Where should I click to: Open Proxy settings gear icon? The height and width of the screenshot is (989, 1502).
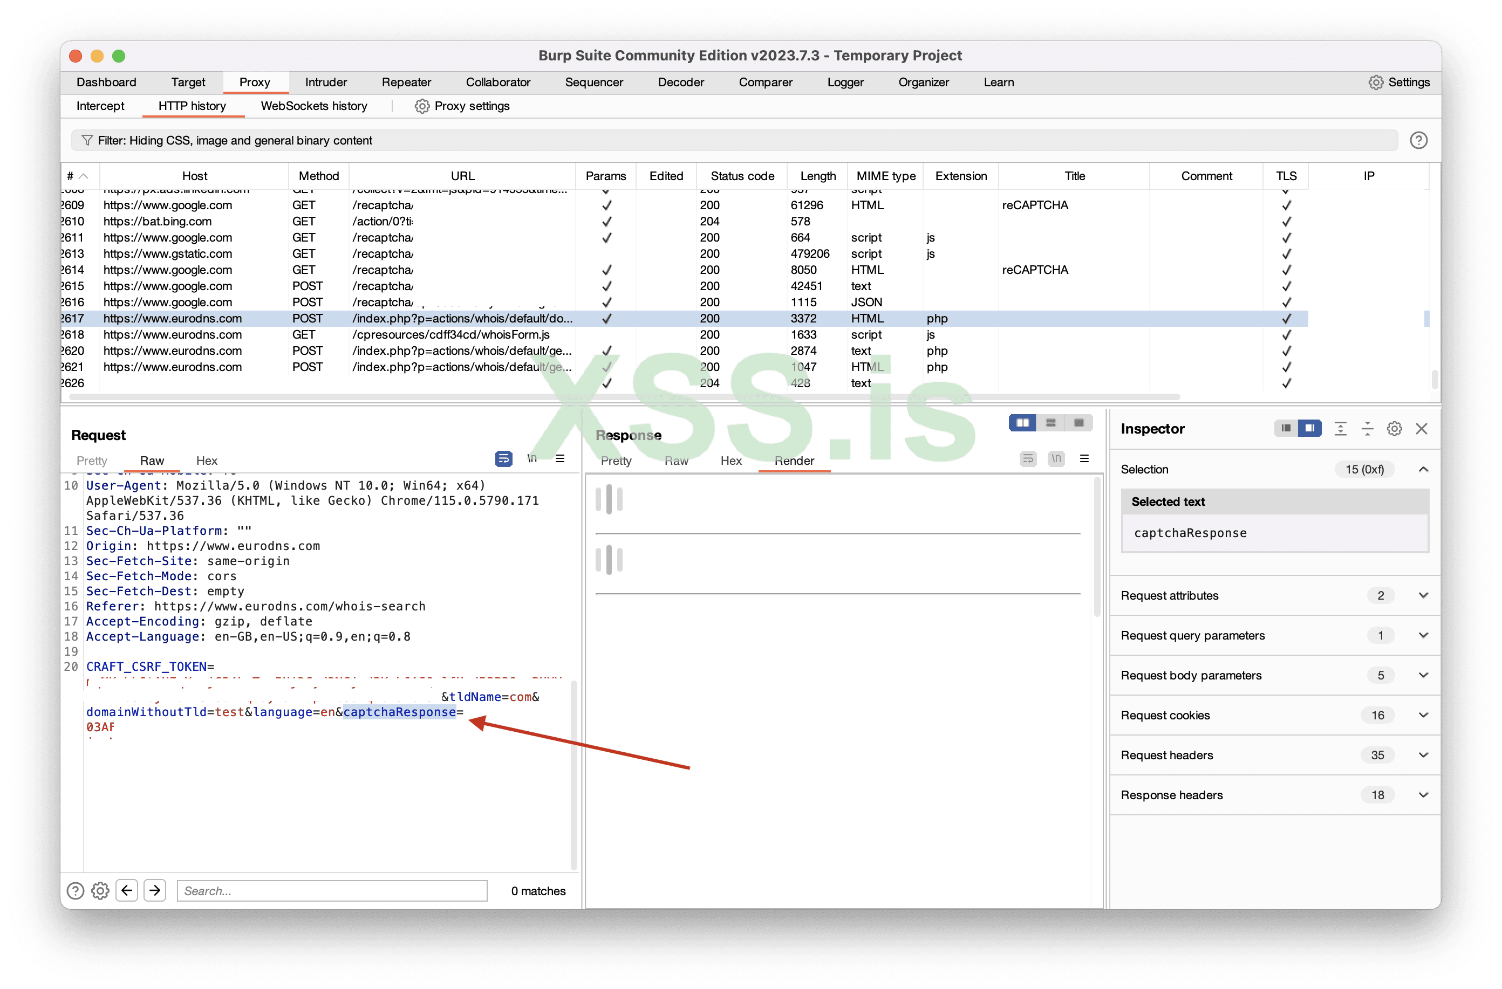(421, 106)
